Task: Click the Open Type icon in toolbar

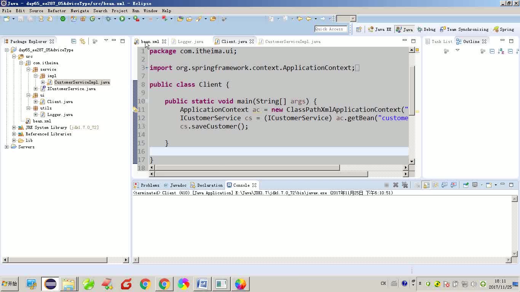Action: tap(180, 19)
